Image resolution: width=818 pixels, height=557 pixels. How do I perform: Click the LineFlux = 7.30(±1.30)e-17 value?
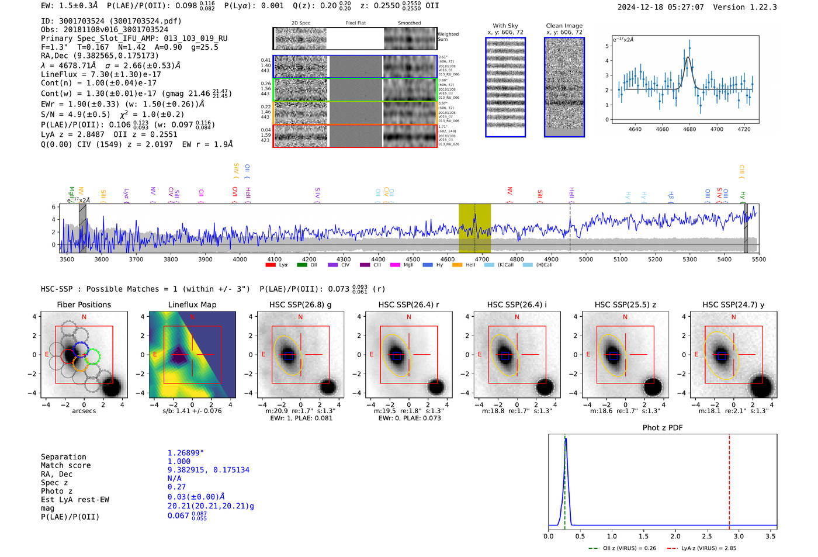coord(101,74)
